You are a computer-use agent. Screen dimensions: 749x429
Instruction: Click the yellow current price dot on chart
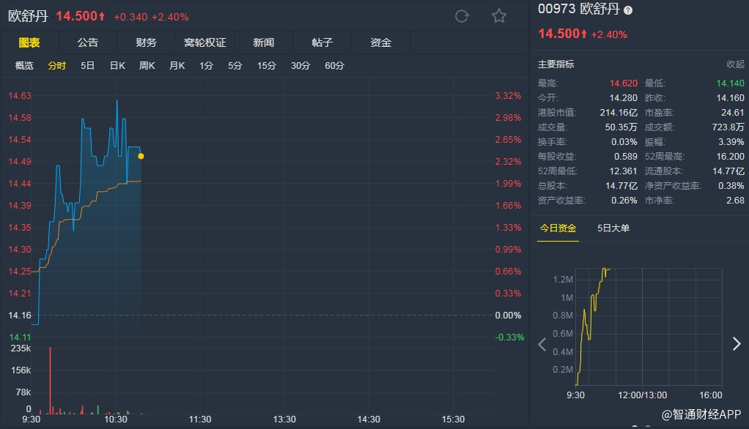(141, 156)
